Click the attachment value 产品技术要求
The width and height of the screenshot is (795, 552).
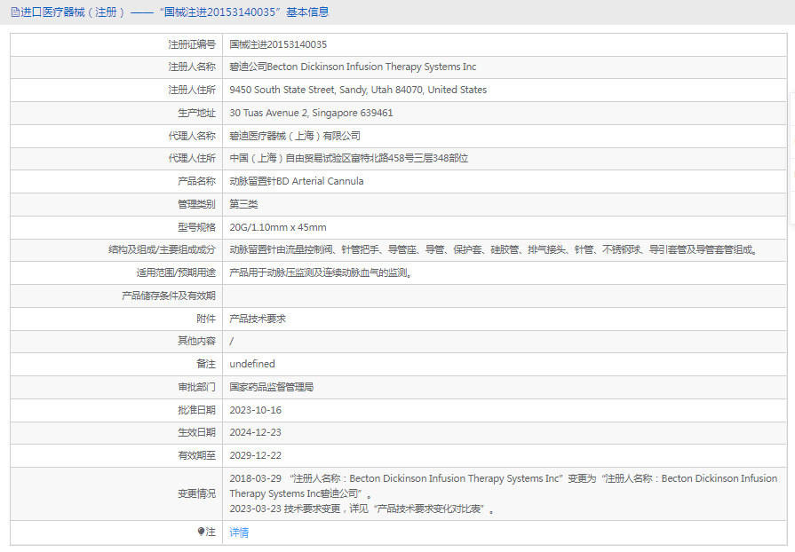point(258,319)
